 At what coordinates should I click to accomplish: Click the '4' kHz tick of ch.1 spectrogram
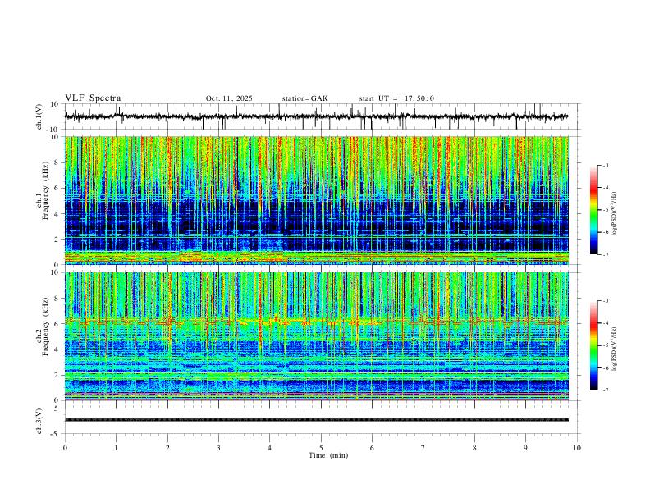point(57,214)
